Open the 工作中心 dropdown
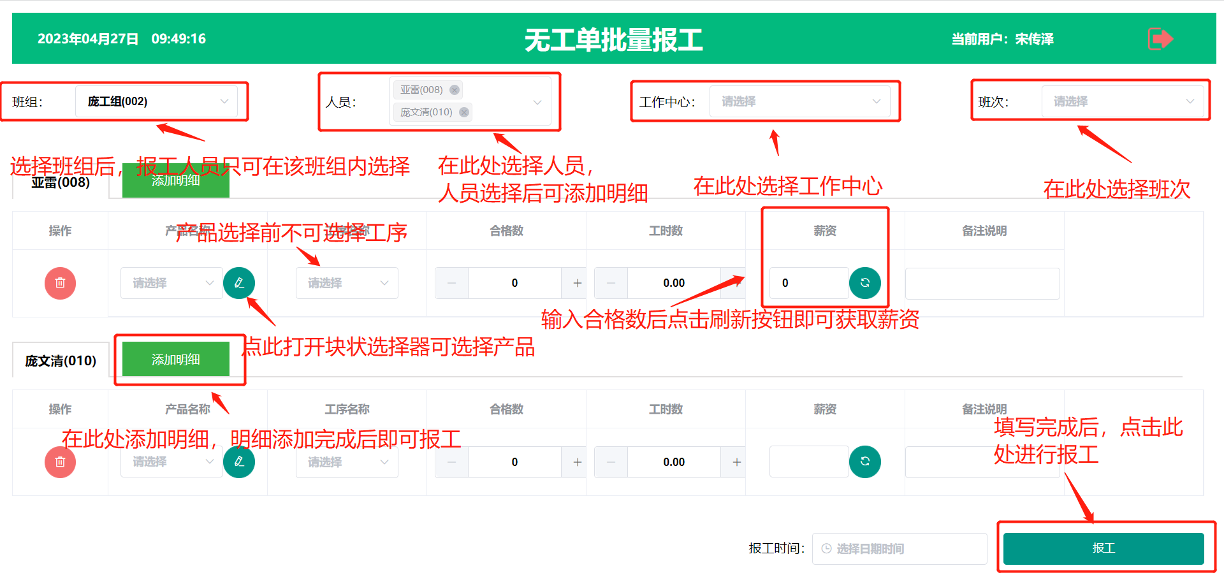The image size is (1224, 575). pyautogui.click(x=799, y=101)
